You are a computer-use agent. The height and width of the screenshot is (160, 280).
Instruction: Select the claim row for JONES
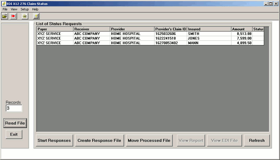point(150,38)
